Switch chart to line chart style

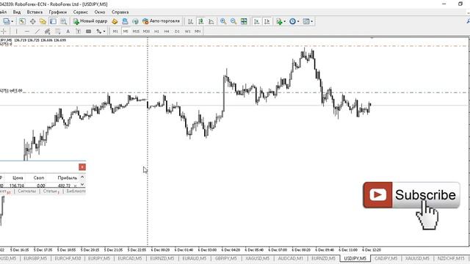pyautogui.click(x=211, y=21)
